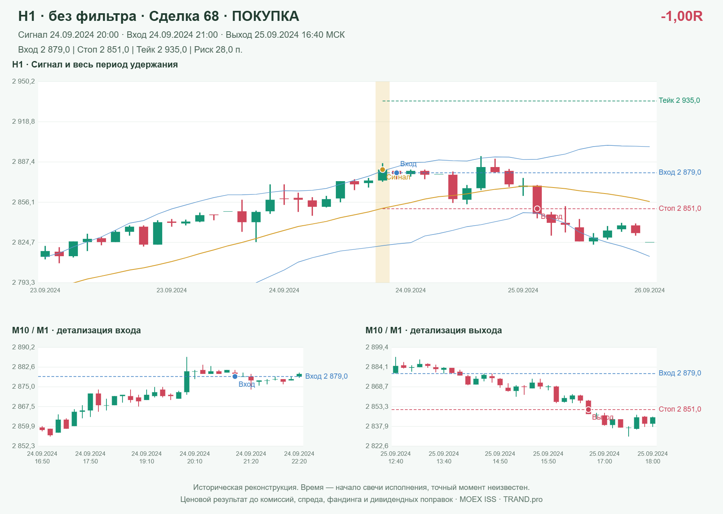Viewport: 723px width, 514px height.
Task: Click the 22:20 time label on entry chart
Action: pos(299,461)
